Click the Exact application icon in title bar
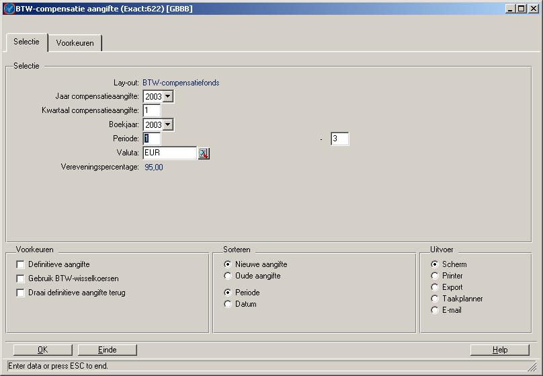 pos(9,9)
